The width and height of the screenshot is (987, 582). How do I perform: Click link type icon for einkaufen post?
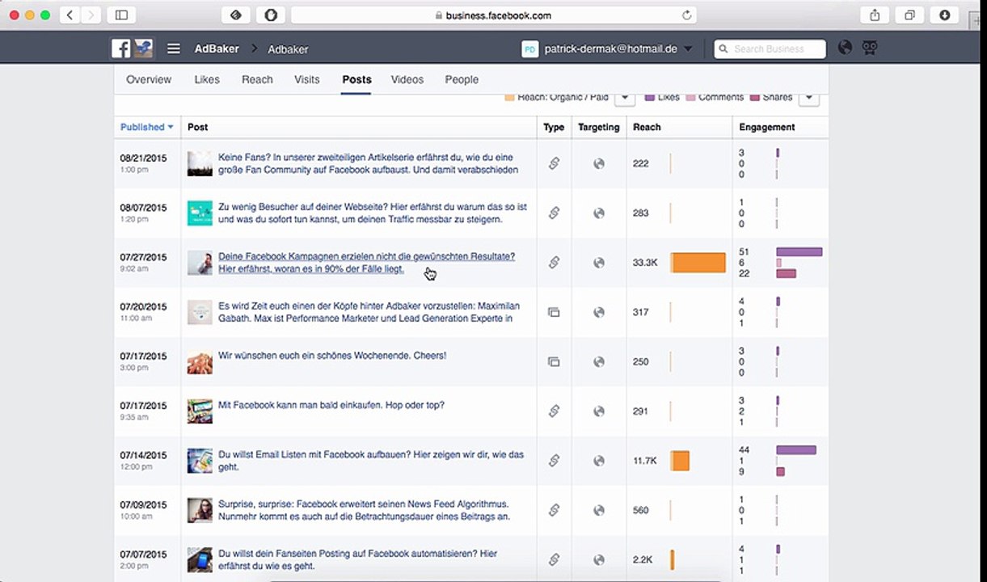coord(554,411)
